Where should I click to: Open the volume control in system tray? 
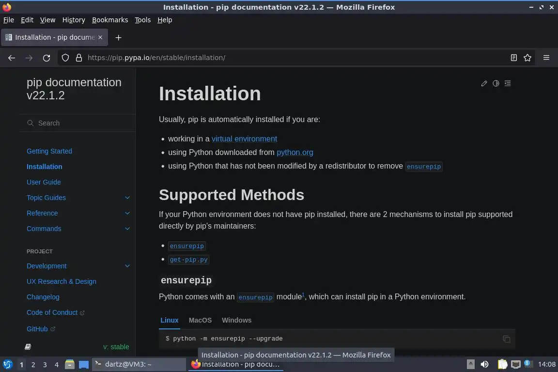[484, 365]
